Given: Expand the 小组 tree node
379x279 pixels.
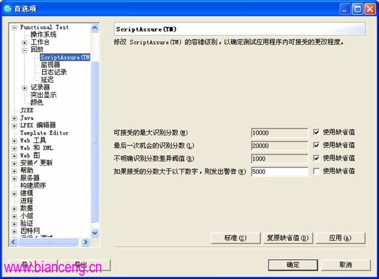Looking at the screenshot, I should point(14,216).
